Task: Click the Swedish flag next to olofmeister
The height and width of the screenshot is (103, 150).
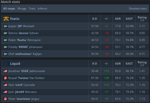Action: pyautogui.click(x=5, y=54)
